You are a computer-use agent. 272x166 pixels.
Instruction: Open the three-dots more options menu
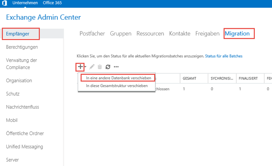click(x=116, y=67)
